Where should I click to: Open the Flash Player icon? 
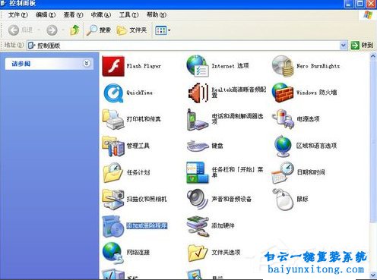point(113,66)
